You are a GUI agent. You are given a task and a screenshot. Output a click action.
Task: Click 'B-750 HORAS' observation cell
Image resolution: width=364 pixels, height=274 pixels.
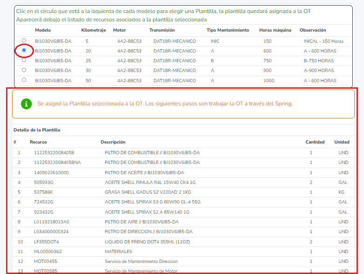[x=319, y=61]
